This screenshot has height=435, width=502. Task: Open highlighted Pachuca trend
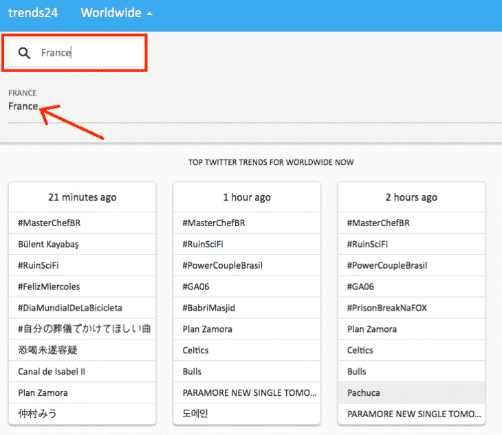pos(411,392)
